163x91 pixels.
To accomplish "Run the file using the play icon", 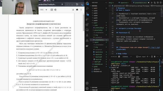I will (152, 3).
